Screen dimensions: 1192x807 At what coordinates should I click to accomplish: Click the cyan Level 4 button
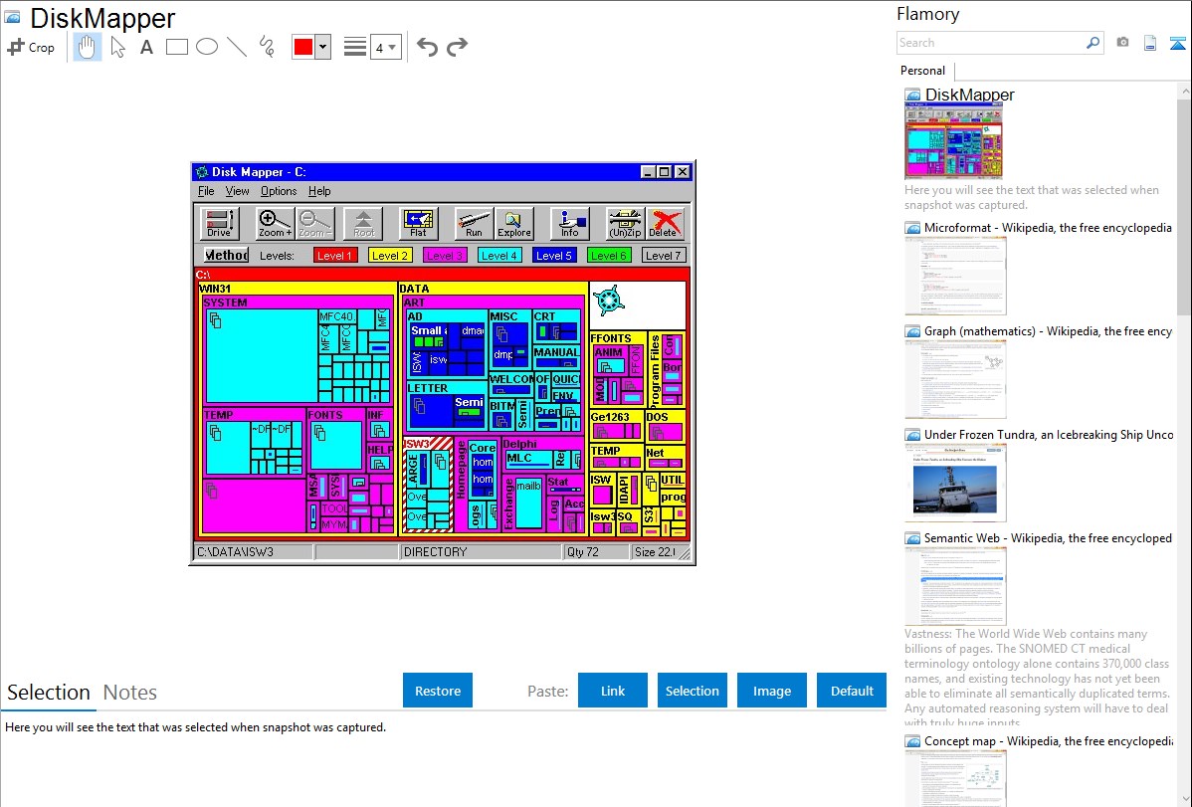click(x=499, y=256)
